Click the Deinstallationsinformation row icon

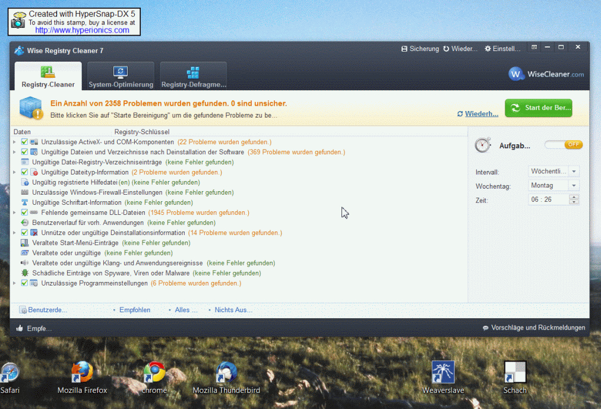tap(34, 233)
